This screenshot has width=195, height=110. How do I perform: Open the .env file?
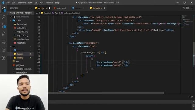(18, 61)
